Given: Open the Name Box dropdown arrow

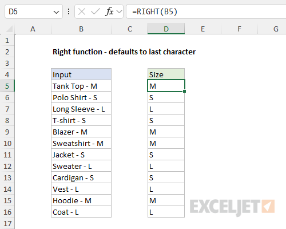Looking at the screenshot, I should pos(56,13).
